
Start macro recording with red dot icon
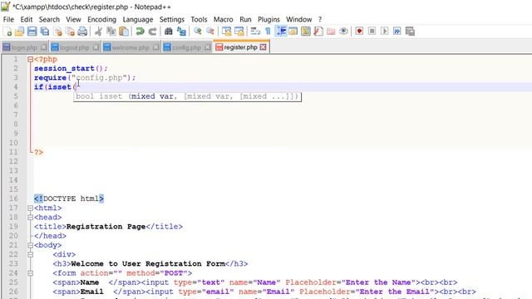359,32
